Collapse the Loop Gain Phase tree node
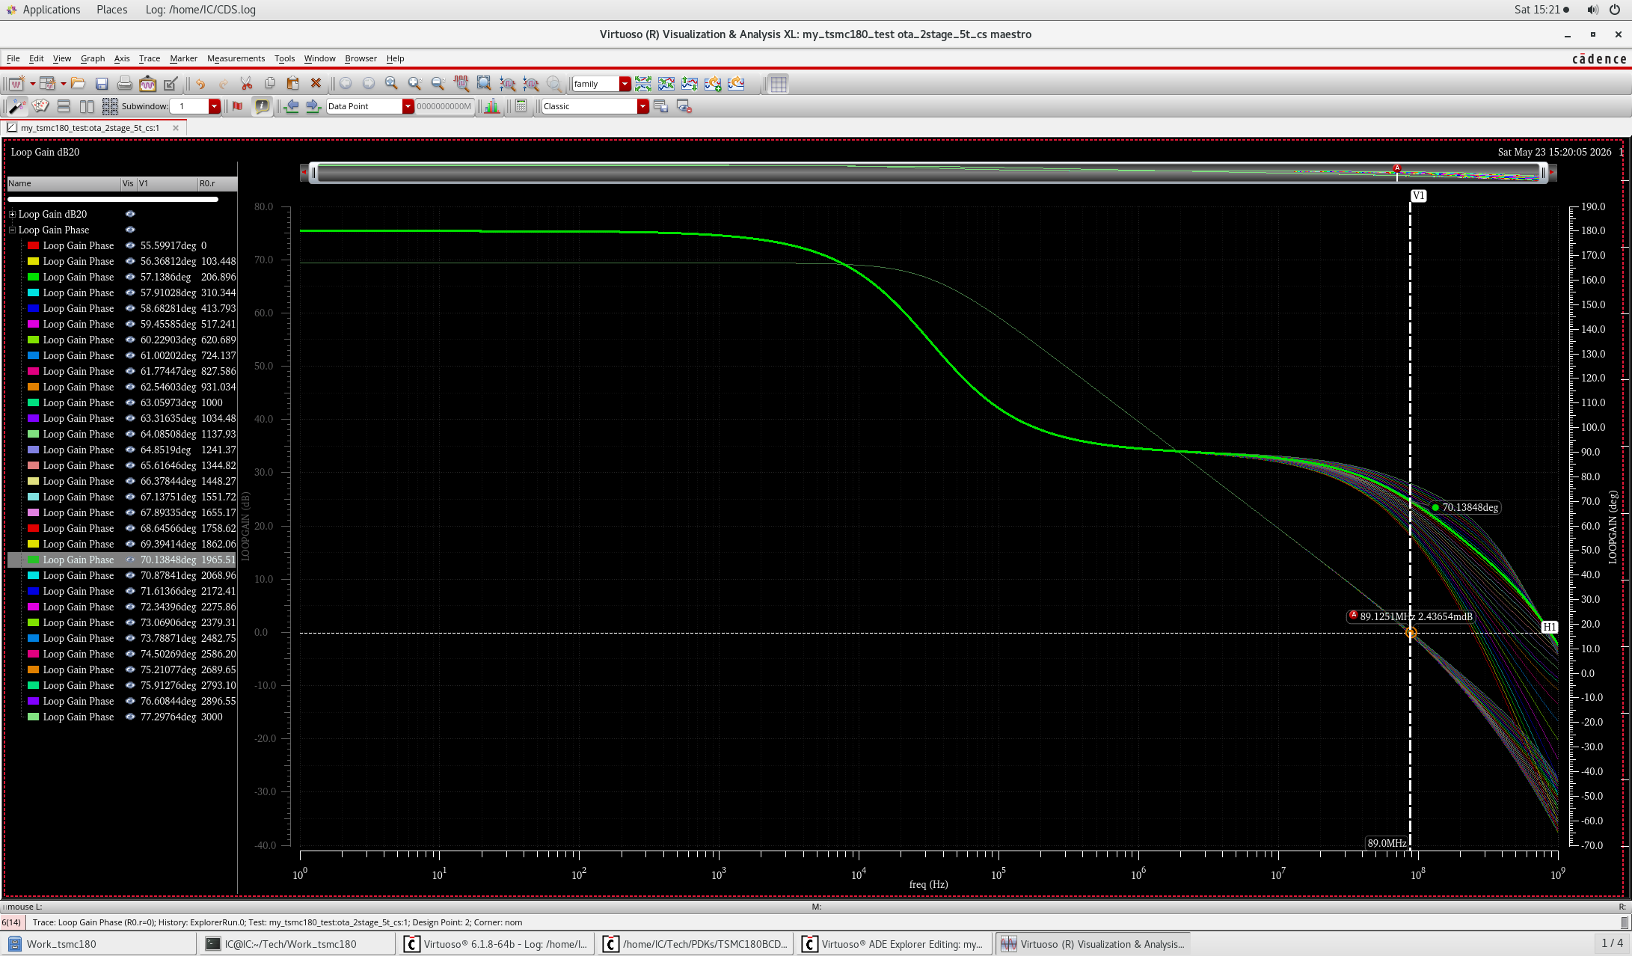This screenshot has width=1632, height=956. click(x=12, y=230)
